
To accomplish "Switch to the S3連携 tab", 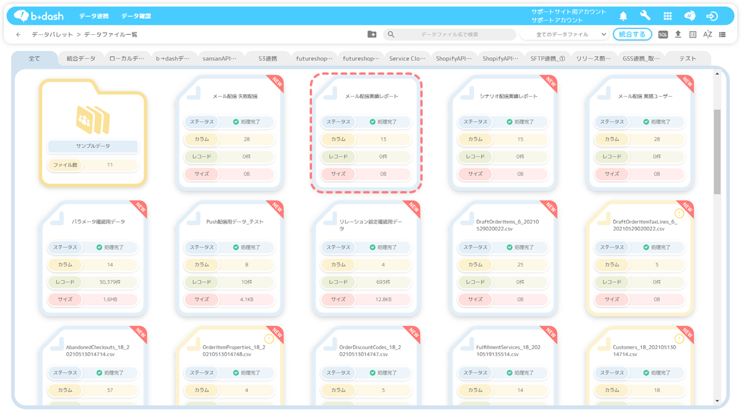I will [267, 58].
